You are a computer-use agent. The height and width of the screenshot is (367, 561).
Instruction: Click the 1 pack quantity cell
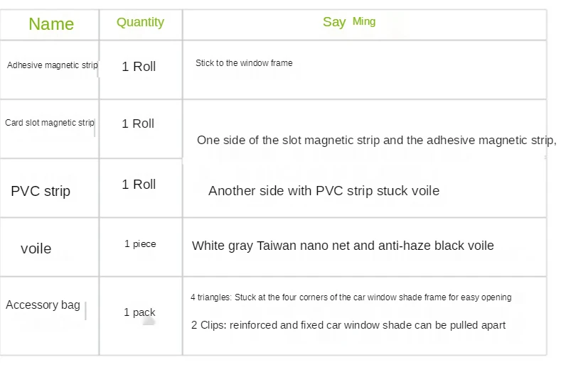click(139, 312)
